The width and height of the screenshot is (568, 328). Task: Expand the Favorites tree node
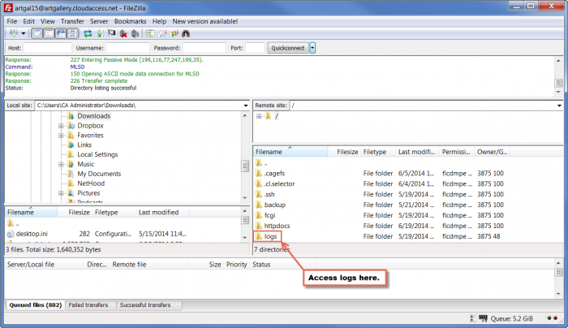pos(61,136)
